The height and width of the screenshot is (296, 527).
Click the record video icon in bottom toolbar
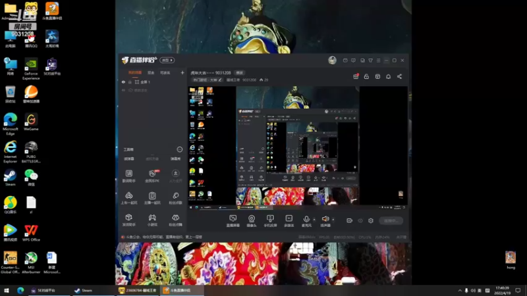click(350, 220)
